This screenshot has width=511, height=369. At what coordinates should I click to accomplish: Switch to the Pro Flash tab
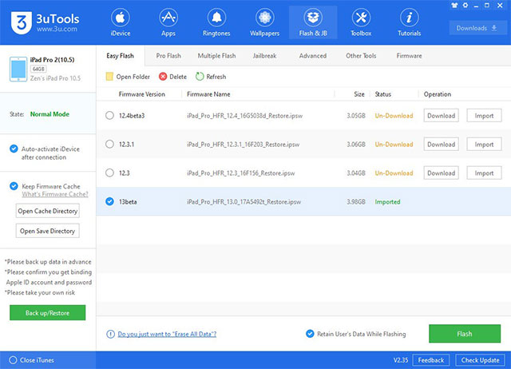pos(167,56)
